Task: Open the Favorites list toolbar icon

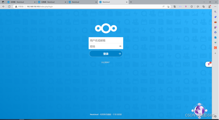Action: 198,7
